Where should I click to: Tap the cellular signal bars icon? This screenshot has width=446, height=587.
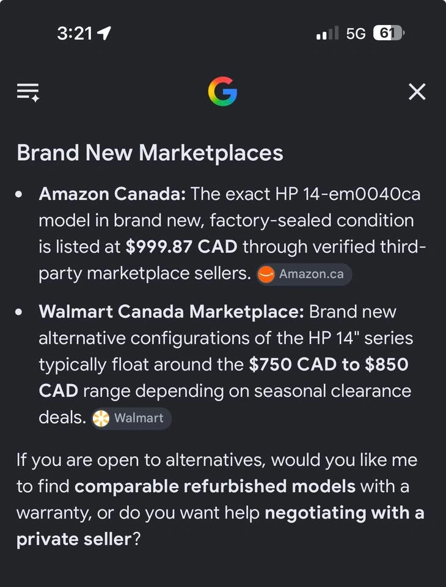tap(327, 33)
